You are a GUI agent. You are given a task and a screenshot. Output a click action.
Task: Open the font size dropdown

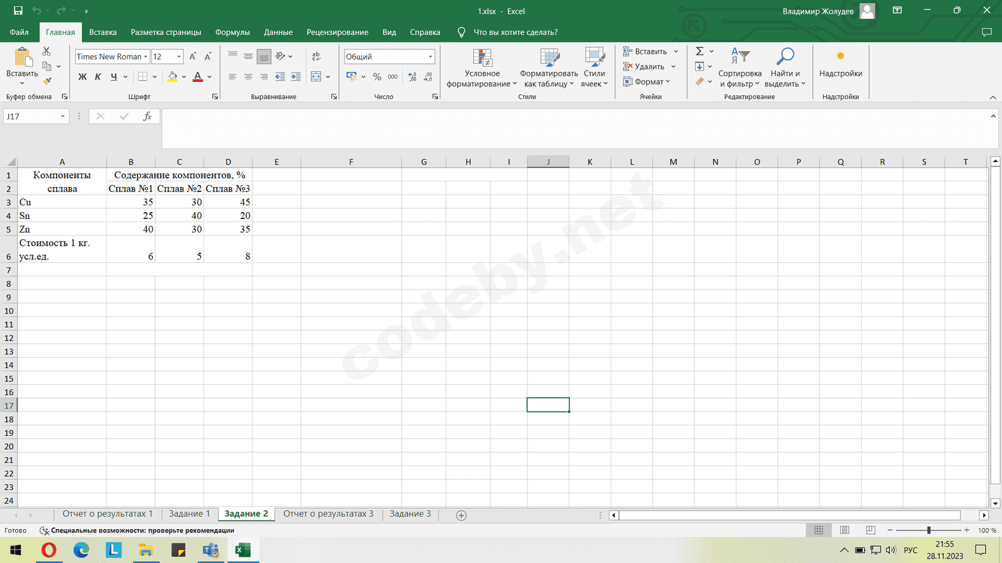[x=179, y=57]
